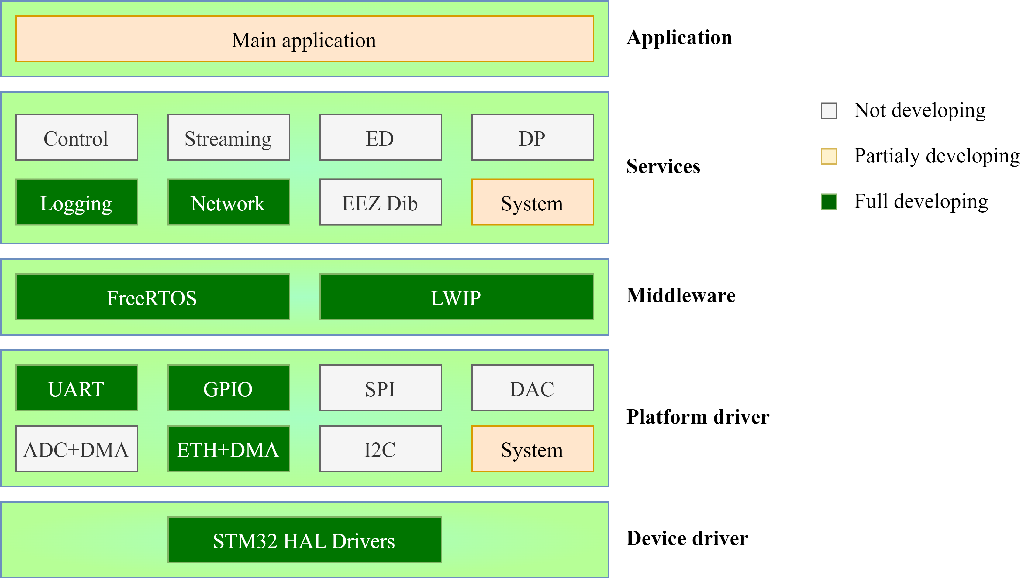The image size is (1035, 580).
Task: Select the I2C driver block
Action: click(380, 449)
